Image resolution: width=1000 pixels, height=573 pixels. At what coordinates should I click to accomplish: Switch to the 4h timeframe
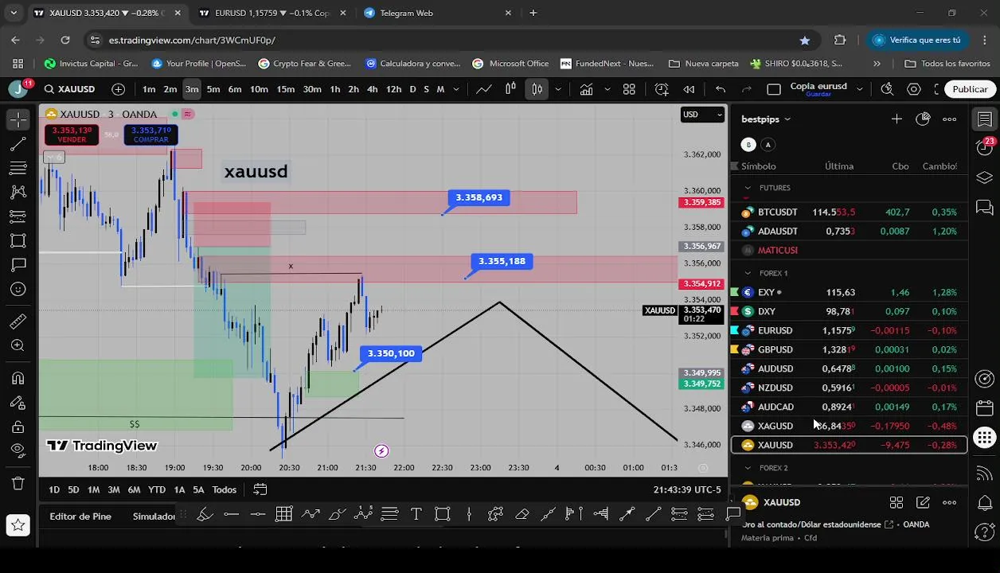tap(372, 89)
